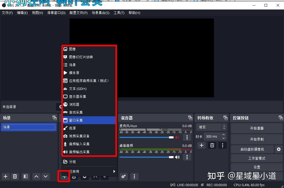Open mixer panel three-dot menu

tap(134, 176)
